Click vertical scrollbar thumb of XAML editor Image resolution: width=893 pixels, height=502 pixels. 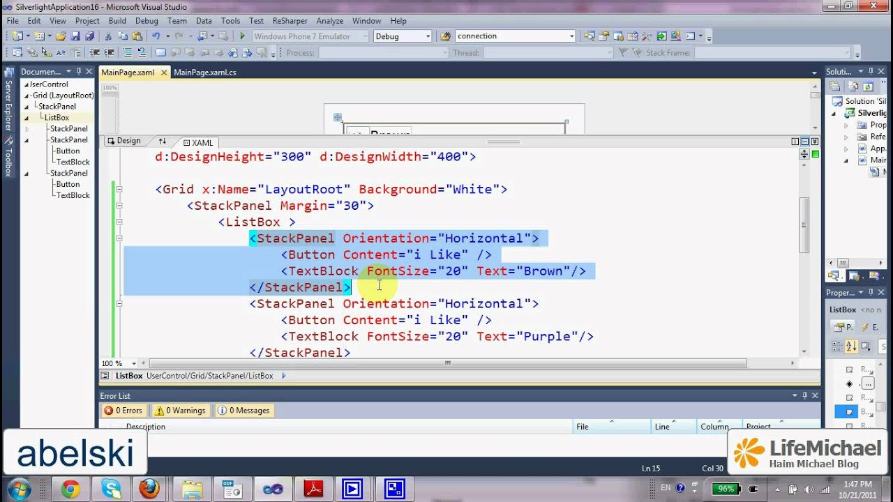coord(804,225)
